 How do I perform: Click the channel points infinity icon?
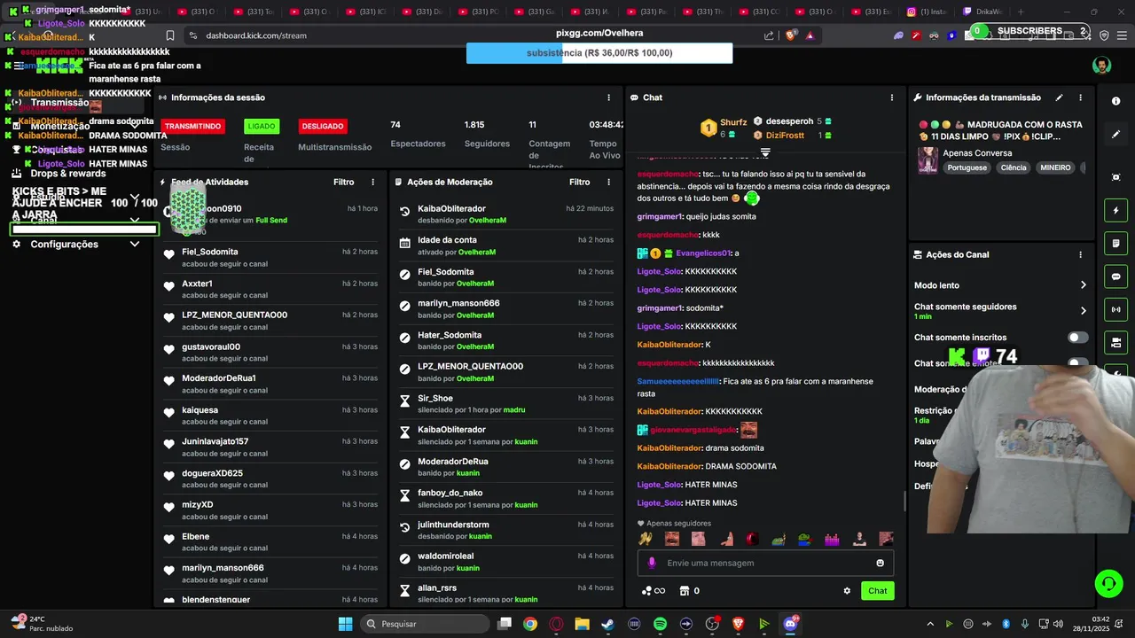pyautogui.click(x=654, y=591)
